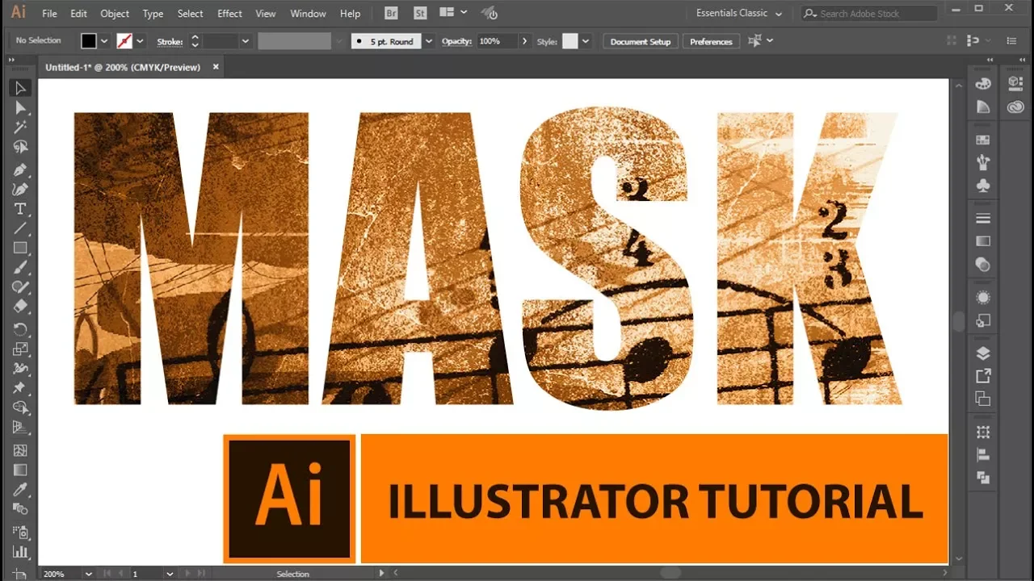Select the Magic Wand tool

21,127
